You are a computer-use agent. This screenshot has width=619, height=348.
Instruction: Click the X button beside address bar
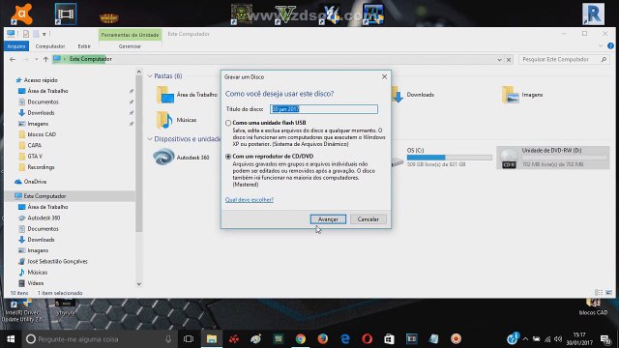pyautogui.click(x=509, y=60)
